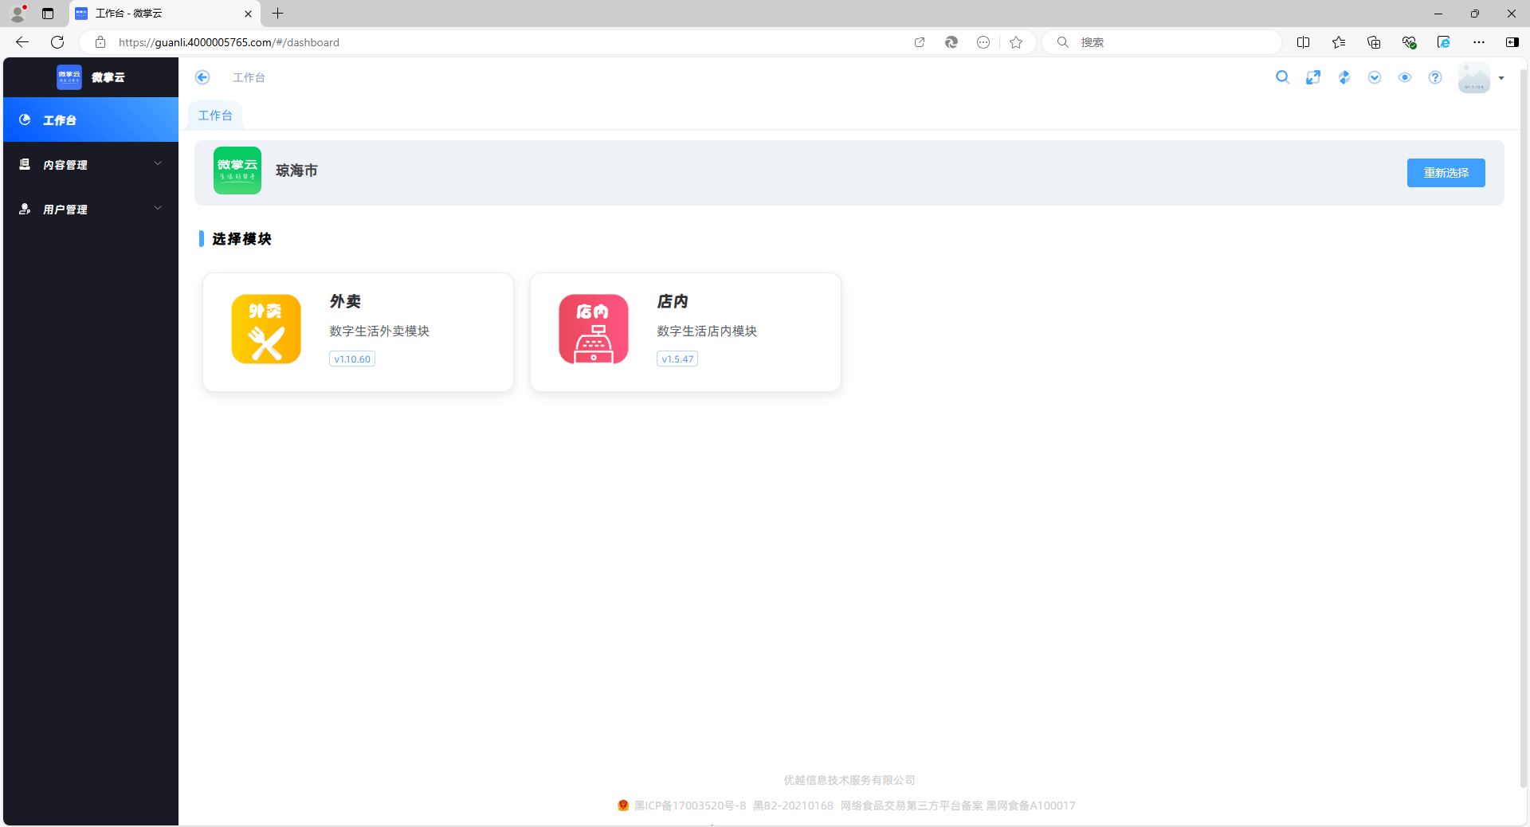
Task: Click the browser 搜索 search field
Action: 1171,42
